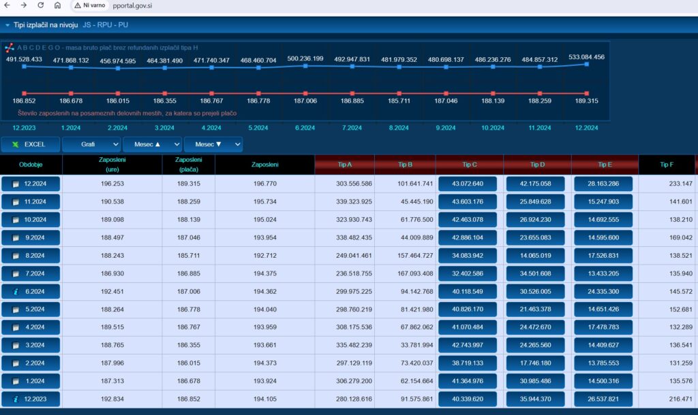Click the chart legend icon beside 'A B C D E G O'
This screenshot has height=415, width=698.
(10, 48)
